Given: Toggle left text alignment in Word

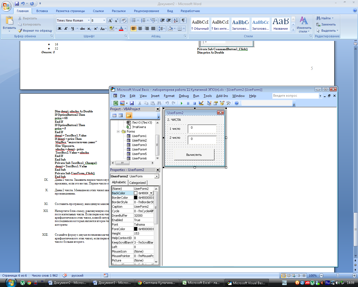Looking at the screenshot, I should [x=133, y=29].
